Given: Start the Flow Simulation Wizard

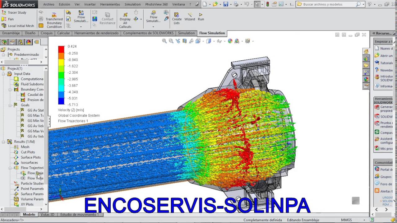Looking at the screenshot, I should click(190, 17).
